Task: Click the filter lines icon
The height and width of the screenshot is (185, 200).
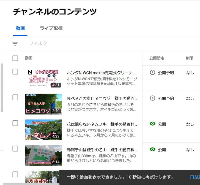Action: coord(15,44)
